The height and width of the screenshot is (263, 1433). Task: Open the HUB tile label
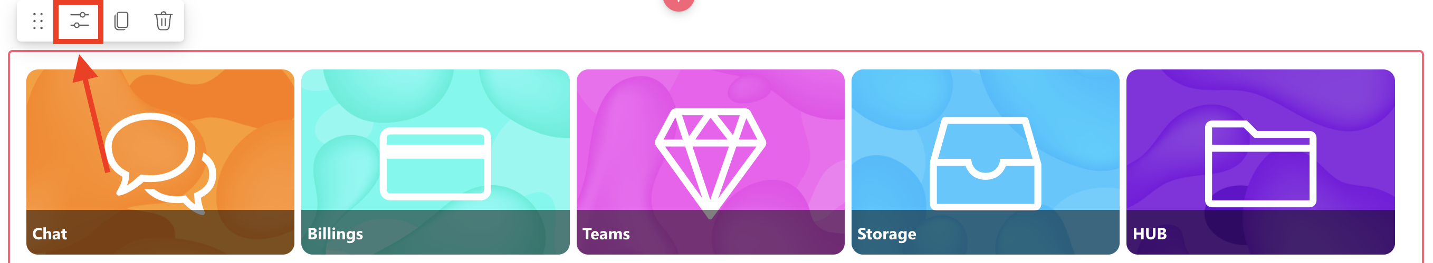[1149, 234]
